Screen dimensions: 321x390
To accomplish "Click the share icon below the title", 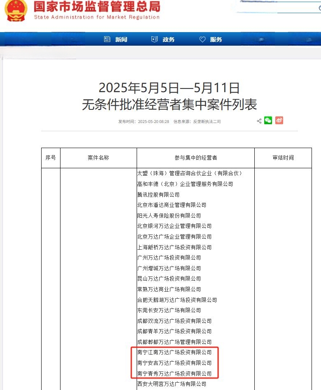I will tap(259, 121).
